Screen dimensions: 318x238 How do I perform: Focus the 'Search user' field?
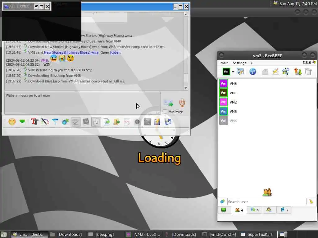[x=267, y=201]
